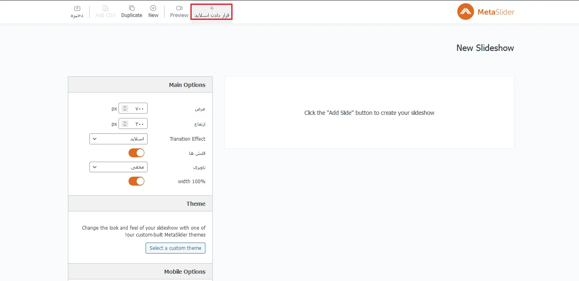Click the 'Change the look and feel' description text
This screenshot has height=281, width=579.
click(144, 231)
